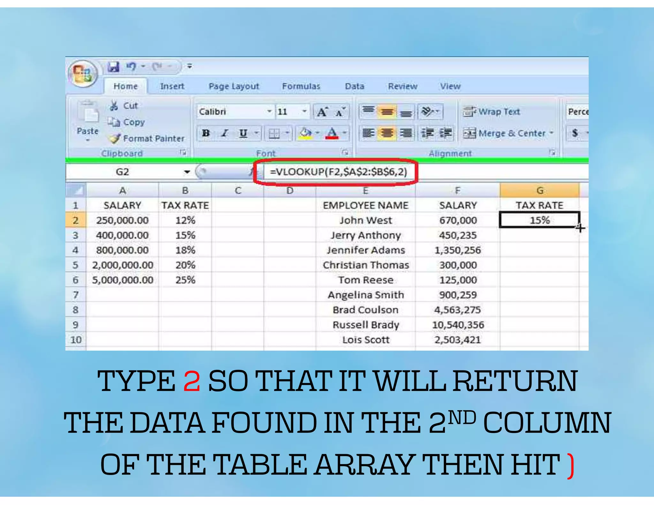The image size is (654, 505).
Task: Click the Undo arrow icon
Action: (131, 66)
